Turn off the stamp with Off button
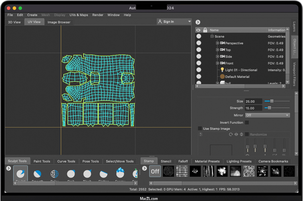The image size is (303, 201). [155, 171]
